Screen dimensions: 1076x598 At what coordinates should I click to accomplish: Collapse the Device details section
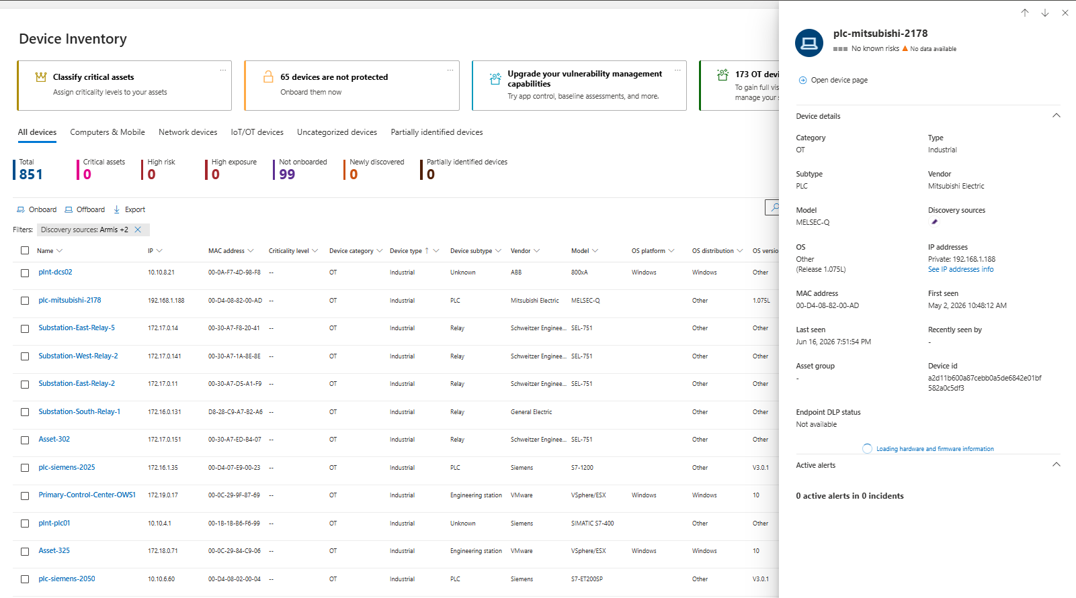pyautogui.click(x=1057, y=115)
